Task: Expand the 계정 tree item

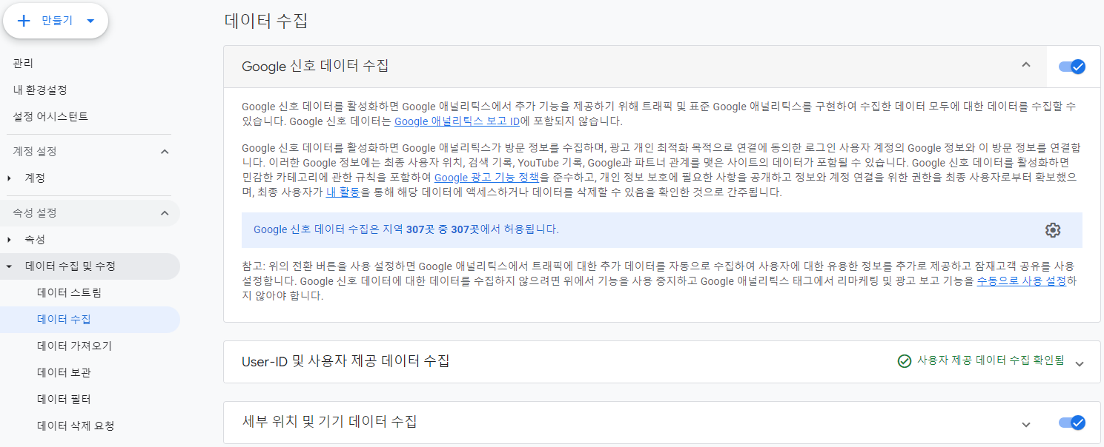Action: point(9,178)
